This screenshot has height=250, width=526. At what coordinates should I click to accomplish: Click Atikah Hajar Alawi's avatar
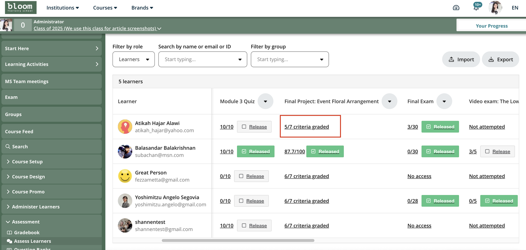coord(125,127)
